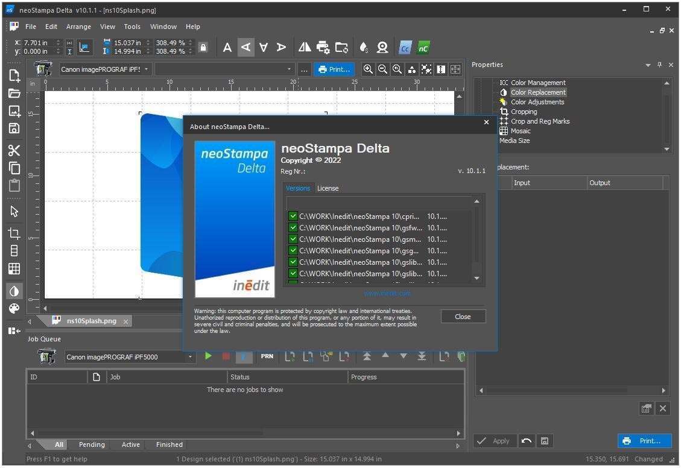The image size is (681, 468).
Task: Click the PRN button in Job Queue
Action: 267,356
